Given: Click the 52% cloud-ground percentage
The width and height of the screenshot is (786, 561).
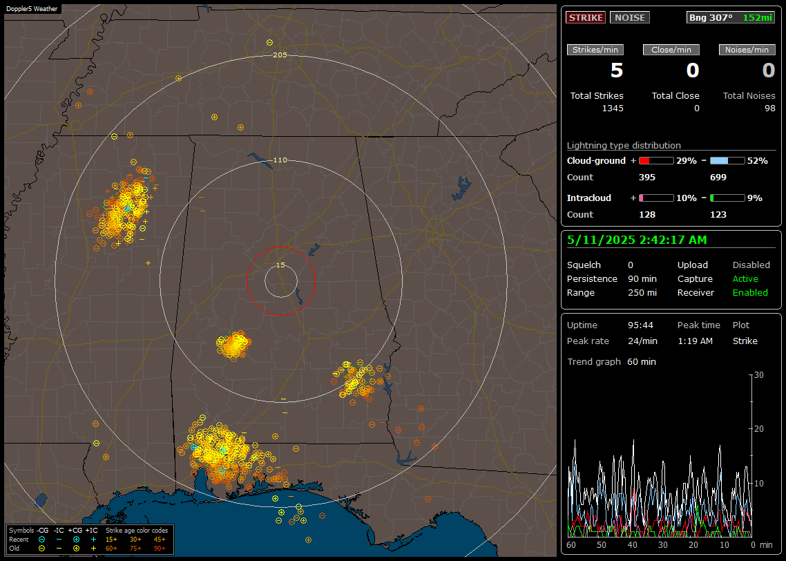Looking at the screenshot, I should pos(758,161).
